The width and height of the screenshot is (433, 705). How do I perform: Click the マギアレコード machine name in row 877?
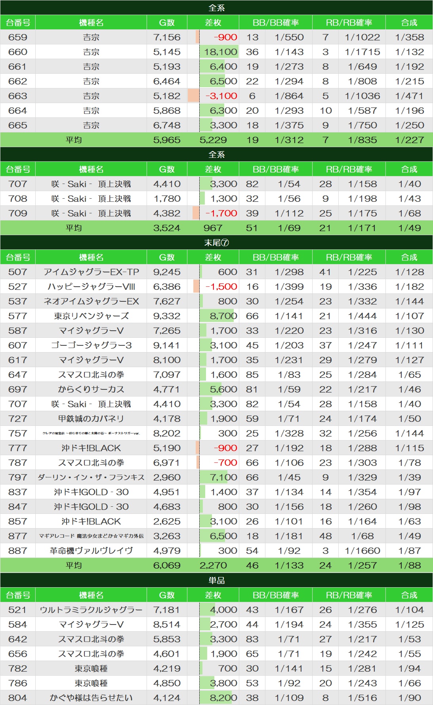click(91, 536)
